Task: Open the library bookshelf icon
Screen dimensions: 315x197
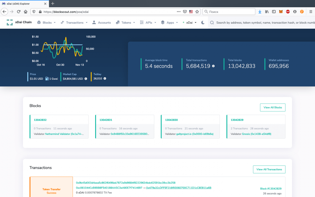Action: (267, 12)
